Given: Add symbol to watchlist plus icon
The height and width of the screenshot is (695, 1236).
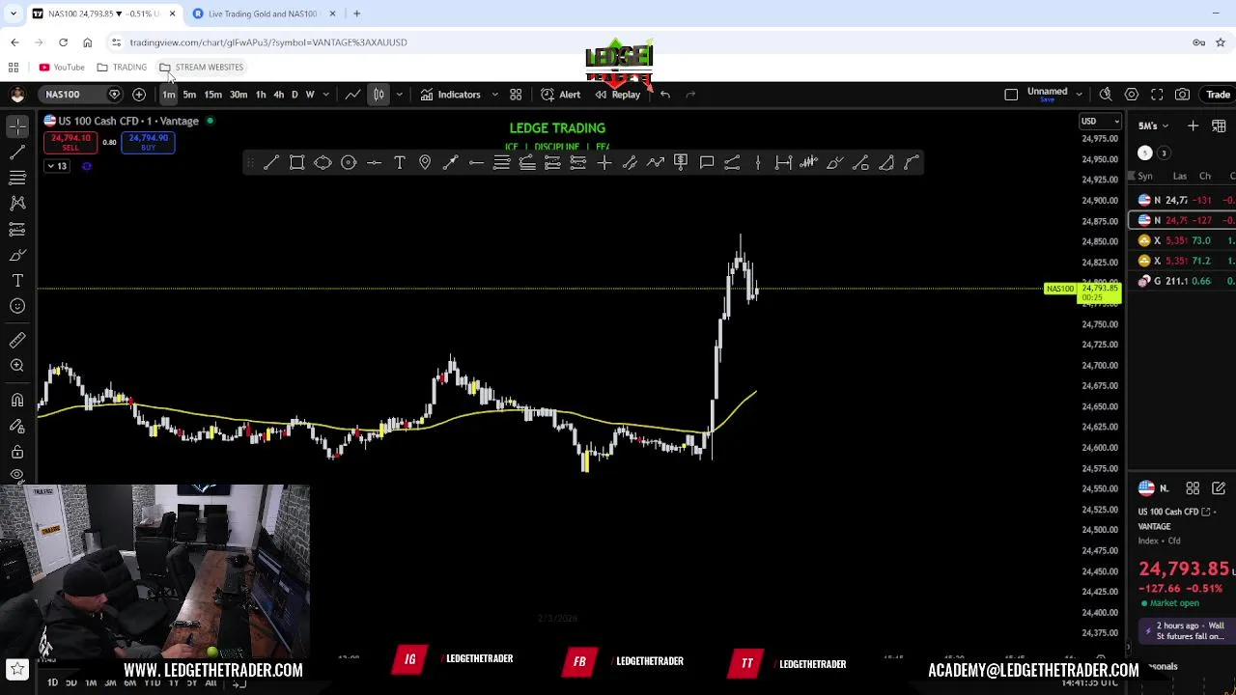Looking at the screenshot, I should tap(1193, 126).
